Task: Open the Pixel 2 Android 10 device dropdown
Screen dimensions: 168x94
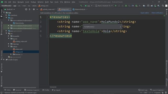Action: tap(104, 6)
